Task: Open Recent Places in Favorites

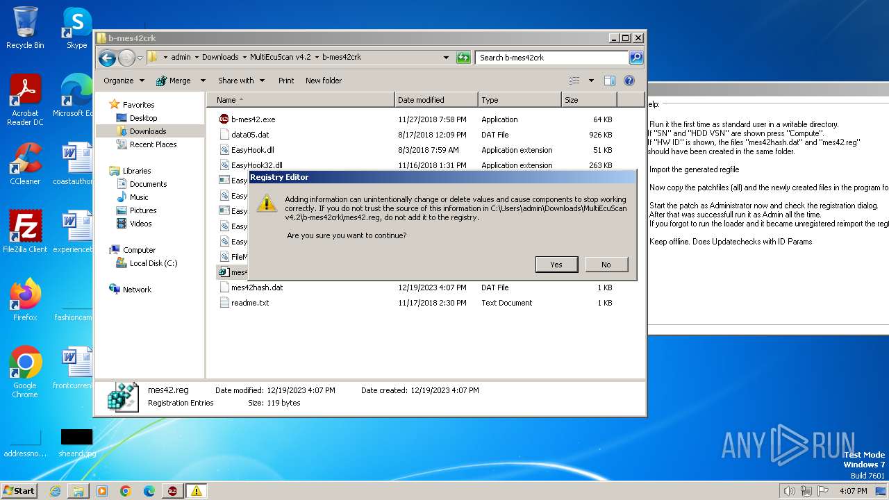Action: tap(153, 144)
